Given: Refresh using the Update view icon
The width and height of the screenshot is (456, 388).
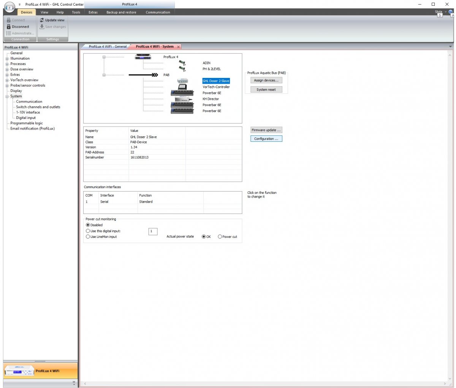Looking at the screenshot, I should click(42, 20).
